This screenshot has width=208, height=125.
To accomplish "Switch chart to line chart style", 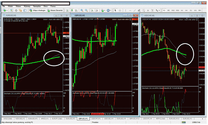I will tap(76, 10).
